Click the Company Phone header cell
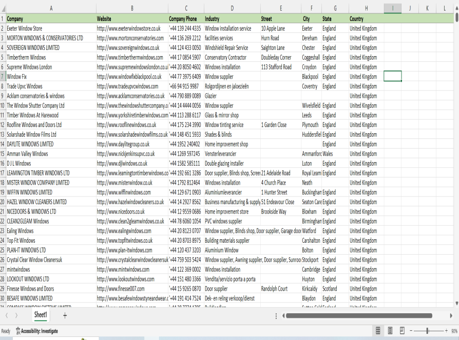 click(x=186, y=19)
